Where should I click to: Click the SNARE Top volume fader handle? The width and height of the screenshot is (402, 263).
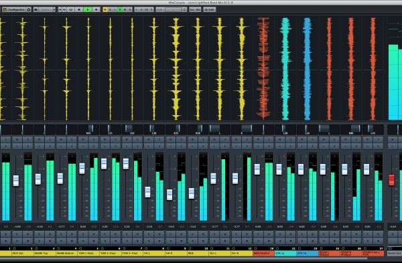[38, 179]
